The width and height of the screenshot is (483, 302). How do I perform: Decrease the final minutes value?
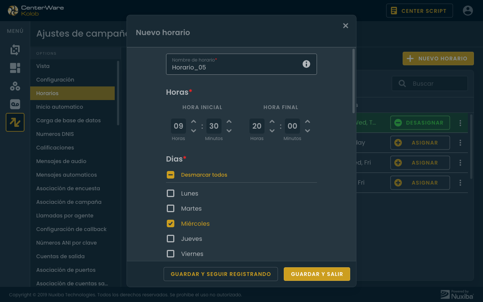click(x=308, y=131)
